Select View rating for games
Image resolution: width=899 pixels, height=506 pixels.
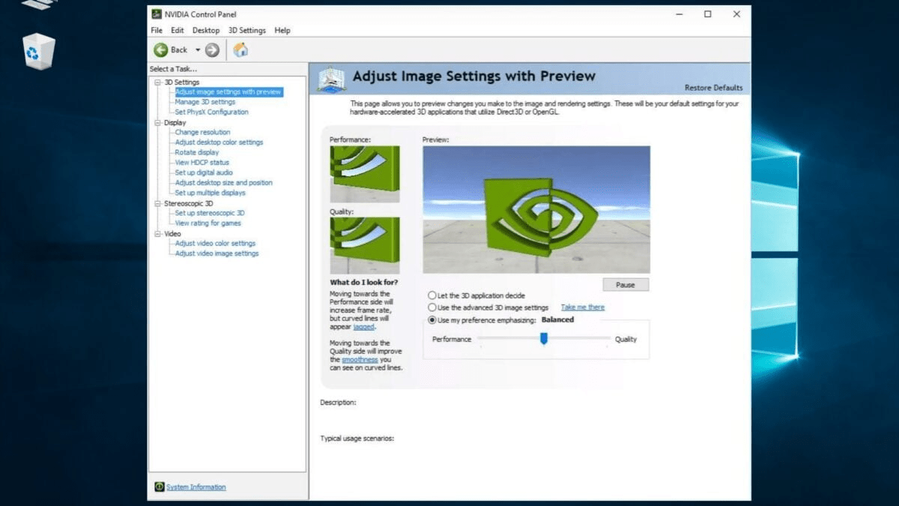point(208,223)
